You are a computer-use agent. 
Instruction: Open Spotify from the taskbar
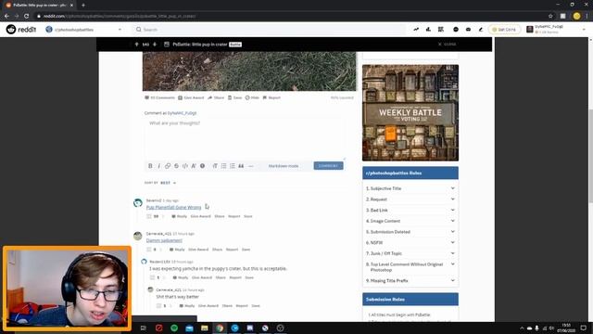point(174,328)
